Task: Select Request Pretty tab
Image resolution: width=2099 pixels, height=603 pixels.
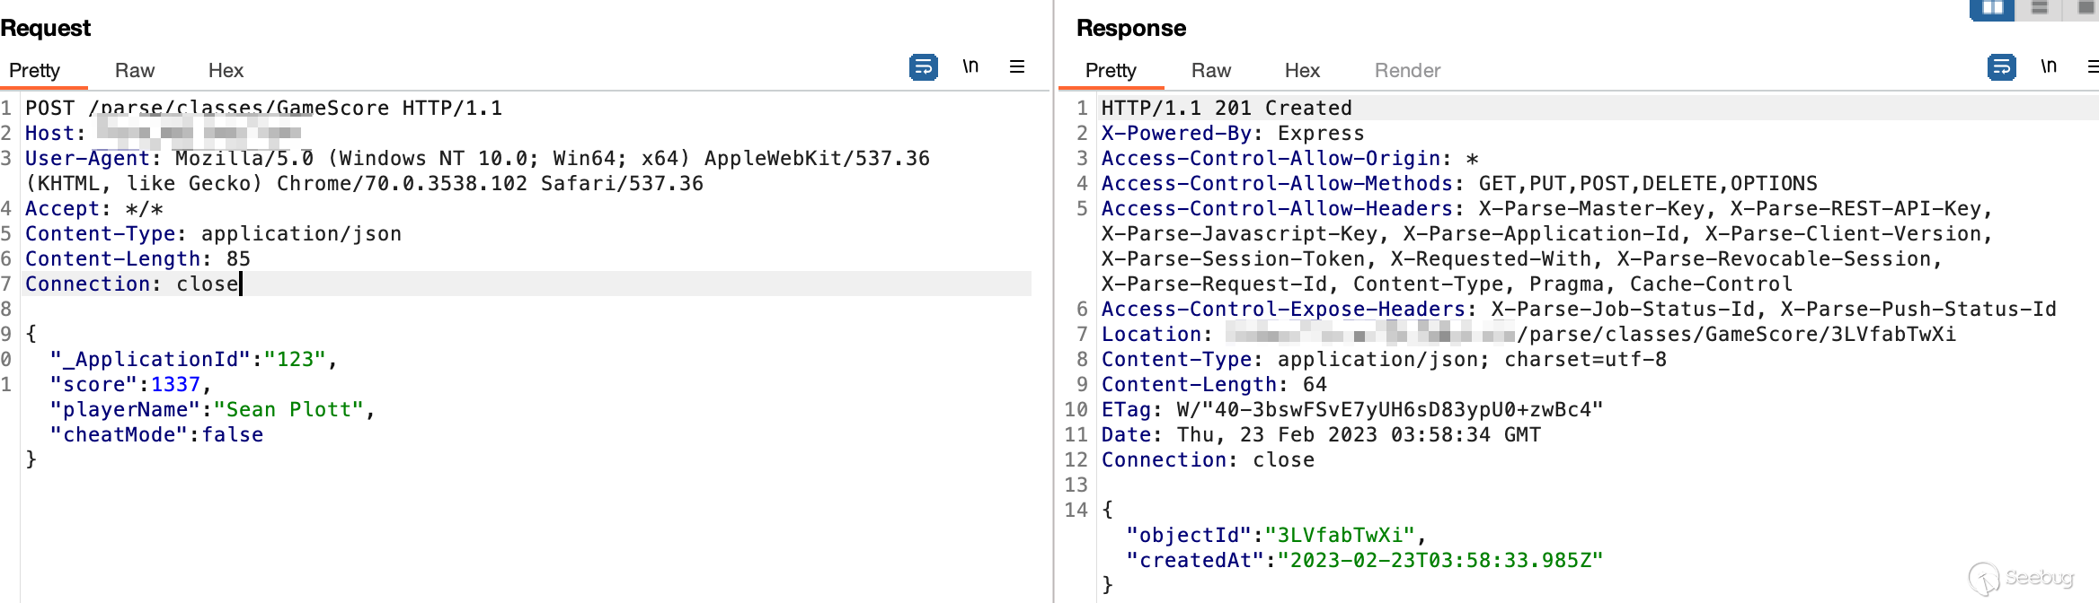Action: 34,71
